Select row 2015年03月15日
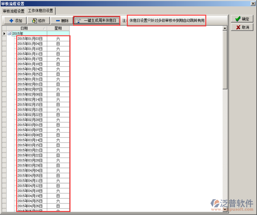The height and width of the screenshot is (215, 257). 43,145
